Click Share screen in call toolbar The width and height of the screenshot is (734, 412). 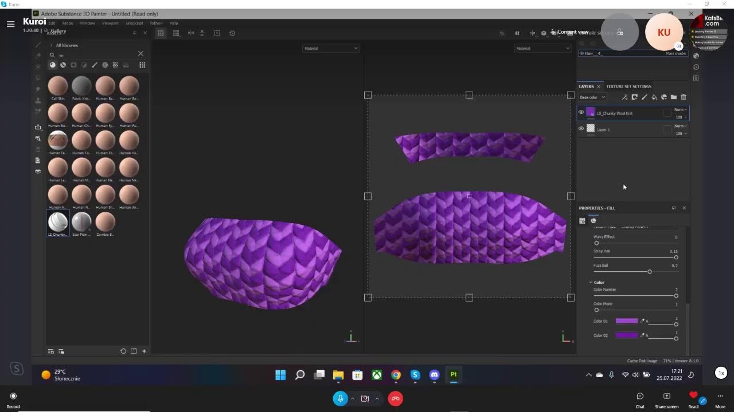click(666, 400)
